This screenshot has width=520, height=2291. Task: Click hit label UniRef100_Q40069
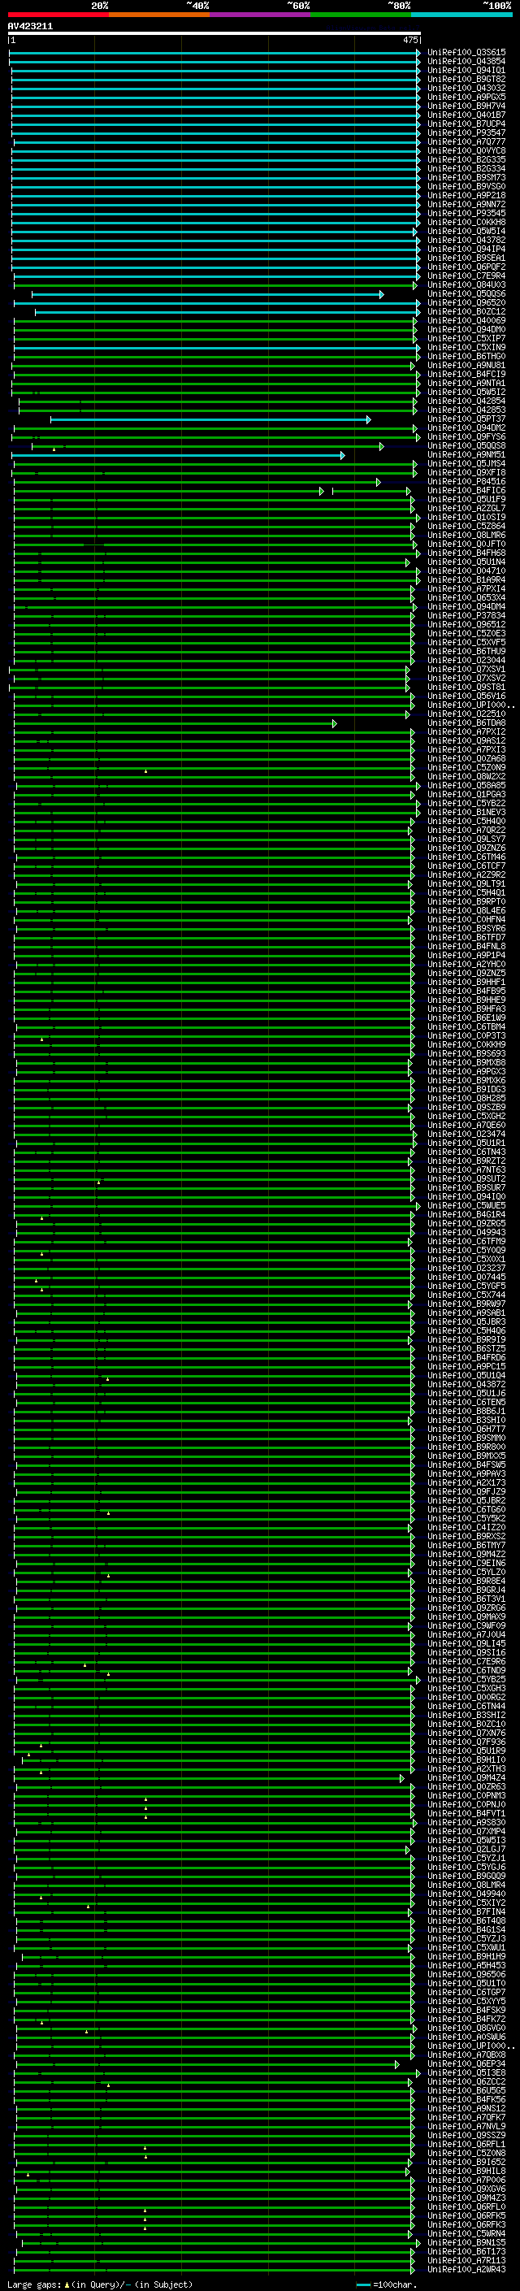[x=466, y=321]
